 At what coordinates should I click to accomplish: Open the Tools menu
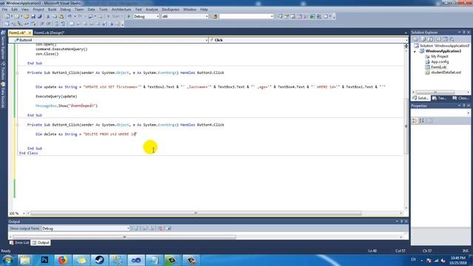pos(103,10)
